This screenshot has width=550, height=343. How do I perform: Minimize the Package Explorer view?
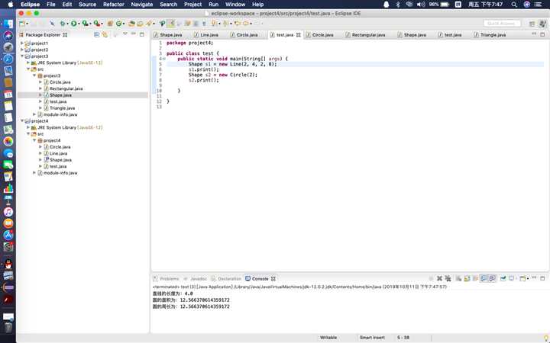click(x=133, y=34)
